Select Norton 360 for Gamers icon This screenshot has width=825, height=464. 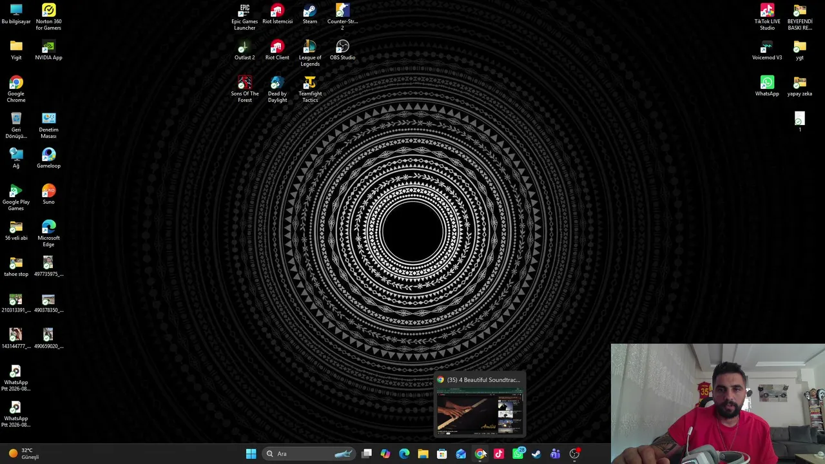coord(48,17)
